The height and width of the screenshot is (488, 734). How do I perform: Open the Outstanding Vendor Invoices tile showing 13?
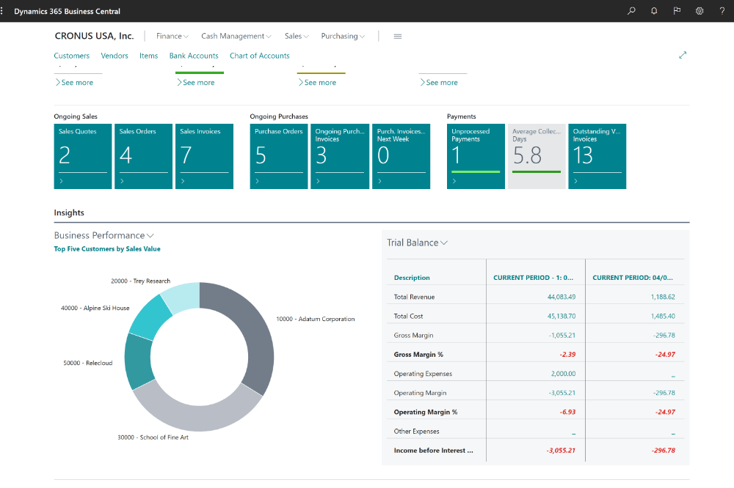(597, 156)
